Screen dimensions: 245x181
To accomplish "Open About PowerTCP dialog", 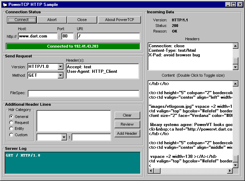I will [120, 20].
